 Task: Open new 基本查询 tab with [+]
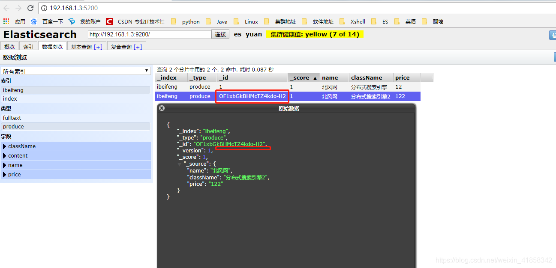pyautogui.click(x=98, y=47)
